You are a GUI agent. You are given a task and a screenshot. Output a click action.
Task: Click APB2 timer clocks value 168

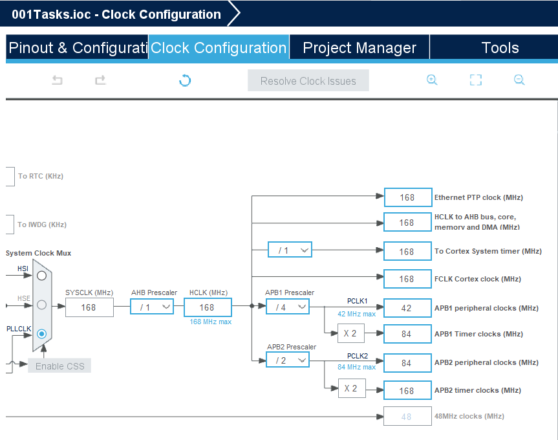pyautogui.click(x=407, y=391)
